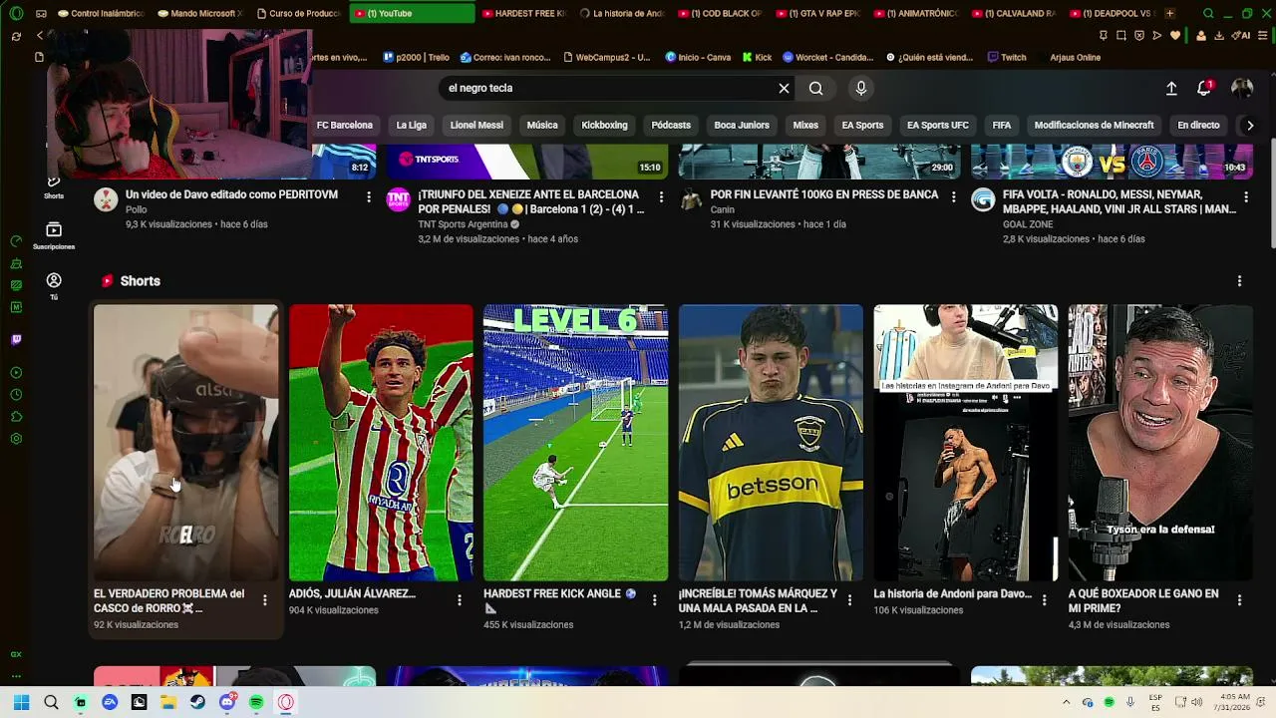Screen dimensions: 1276x718
Task: Open the GOAL ZONE channel name
Action: click(1027, 224)
